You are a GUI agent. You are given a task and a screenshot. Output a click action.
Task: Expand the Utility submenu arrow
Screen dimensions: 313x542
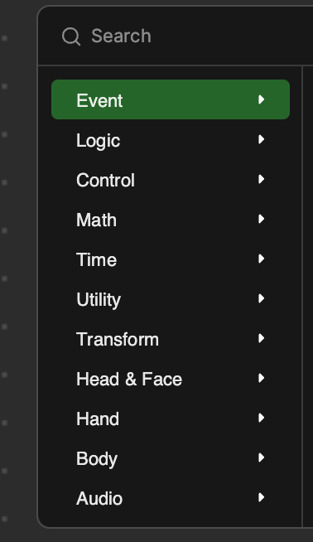(261, 298)
